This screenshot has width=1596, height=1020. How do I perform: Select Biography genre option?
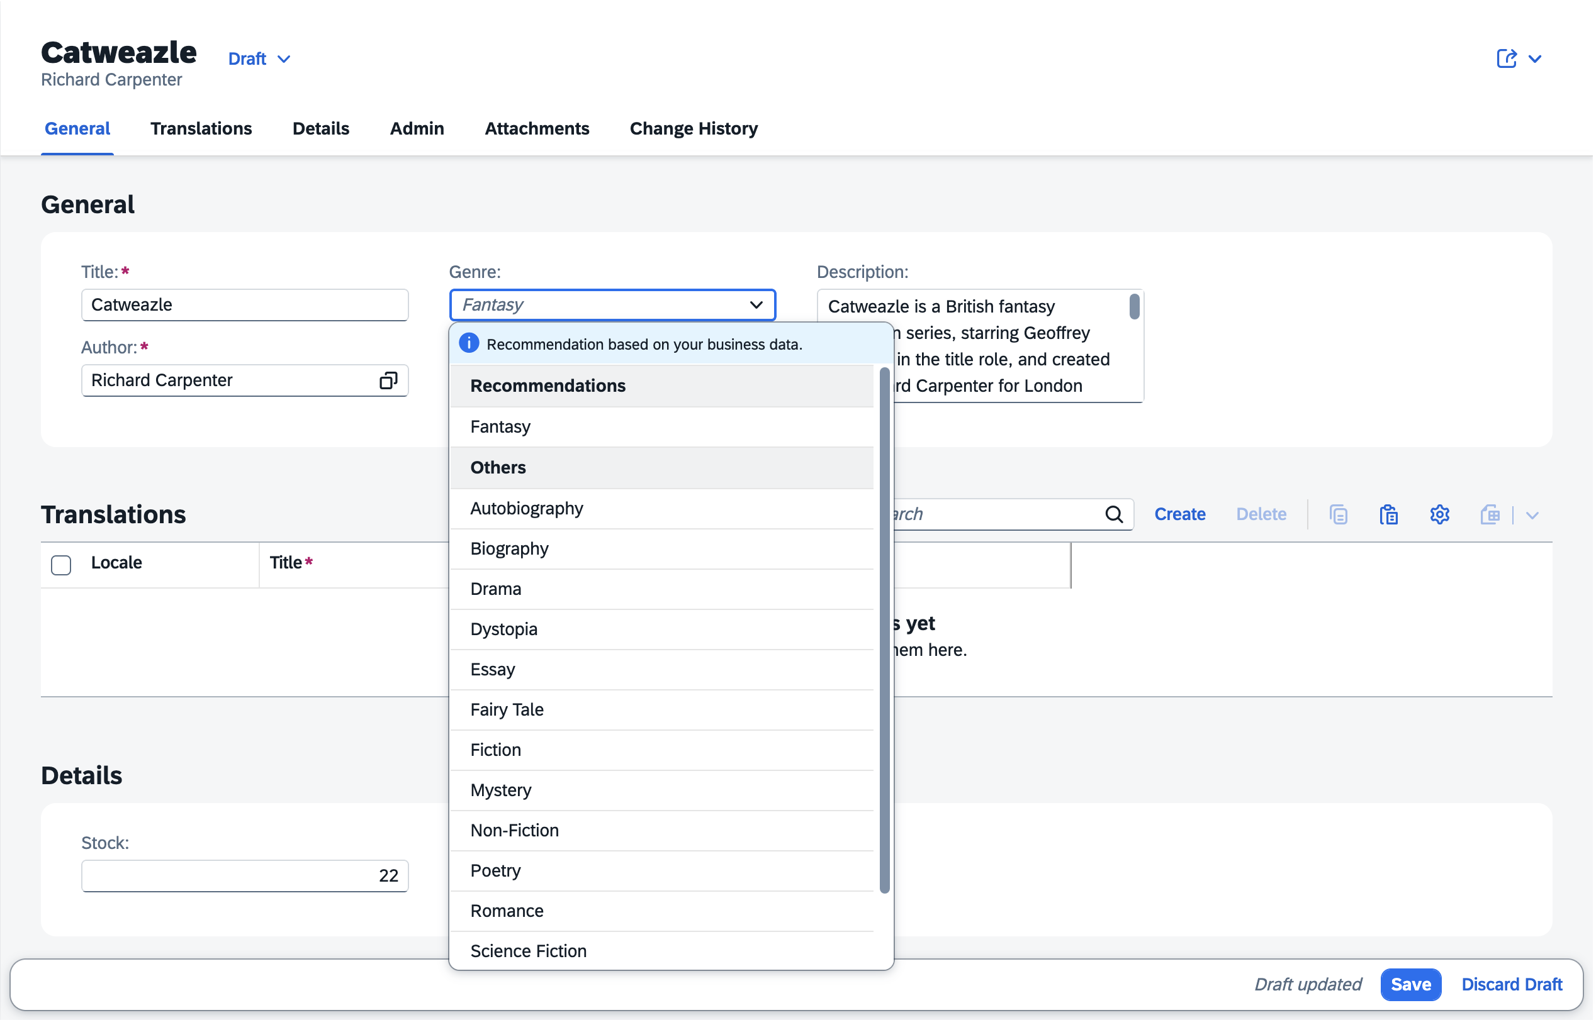coord(663,550)
